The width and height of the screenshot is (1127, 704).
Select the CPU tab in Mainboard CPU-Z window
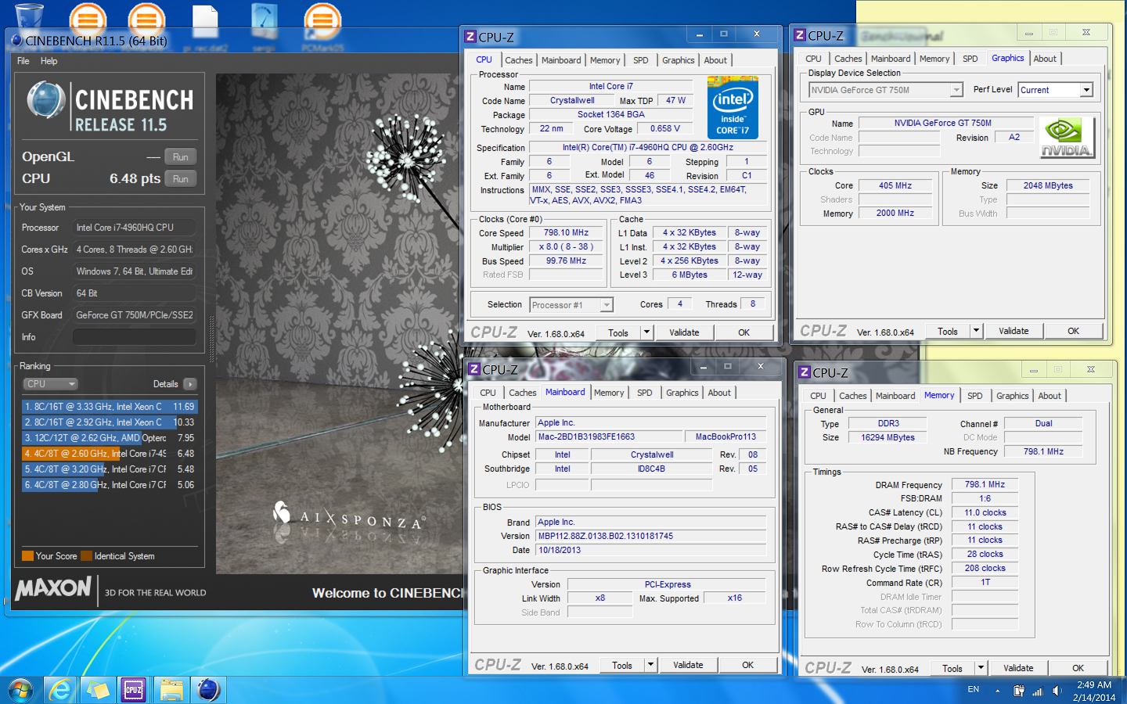click(x=488, y=393)
